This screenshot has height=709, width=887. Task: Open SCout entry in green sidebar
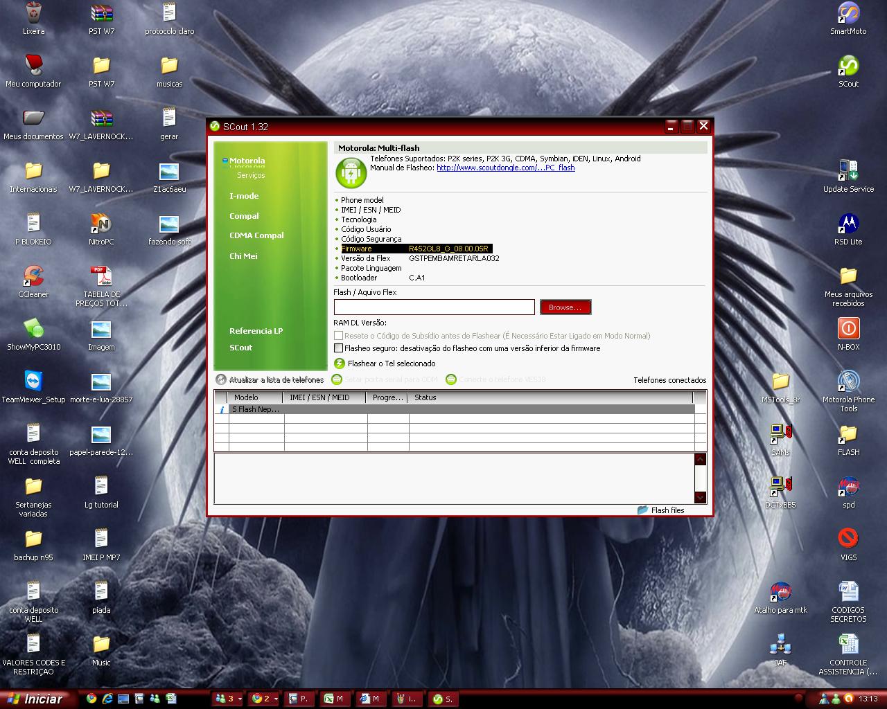pos(240,348)
